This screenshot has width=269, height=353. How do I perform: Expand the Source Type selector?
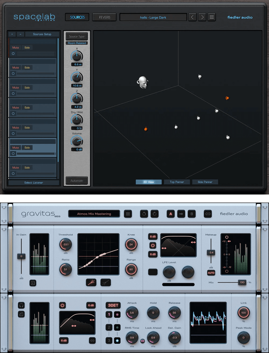pos(77,37)
